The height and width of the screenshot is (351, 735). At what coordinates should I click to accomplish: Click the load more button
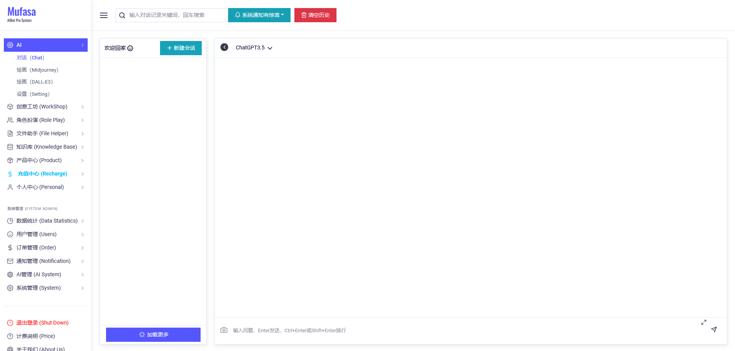153,335
